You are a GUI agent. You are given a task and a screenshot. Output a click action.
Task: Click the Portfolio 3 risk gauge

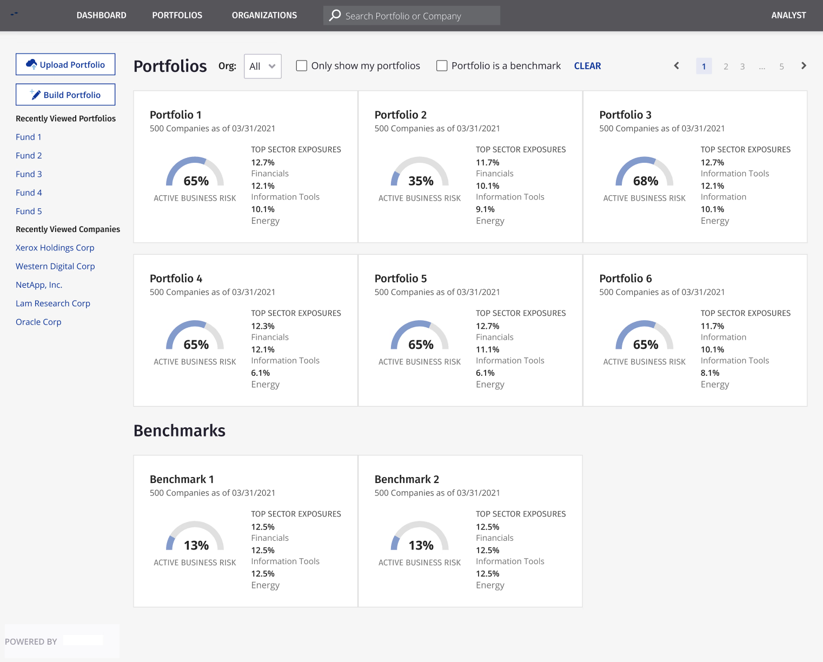(x=645, y=173)
